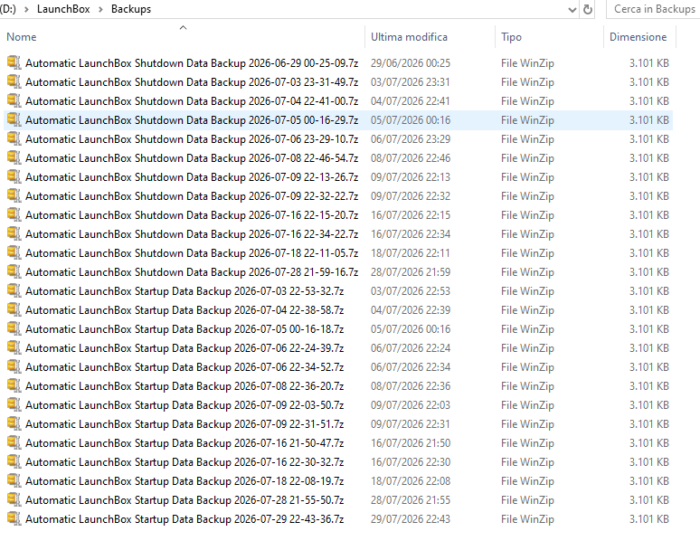Select file name Startup Data Backup 2026-07-16 21-50-47.7z

coord(184,443)
